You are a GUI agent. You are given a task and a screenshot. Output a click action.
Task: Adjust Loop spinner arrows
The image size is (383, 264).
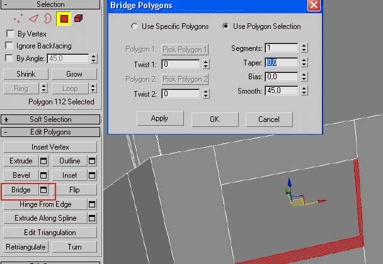coord(93,89)
